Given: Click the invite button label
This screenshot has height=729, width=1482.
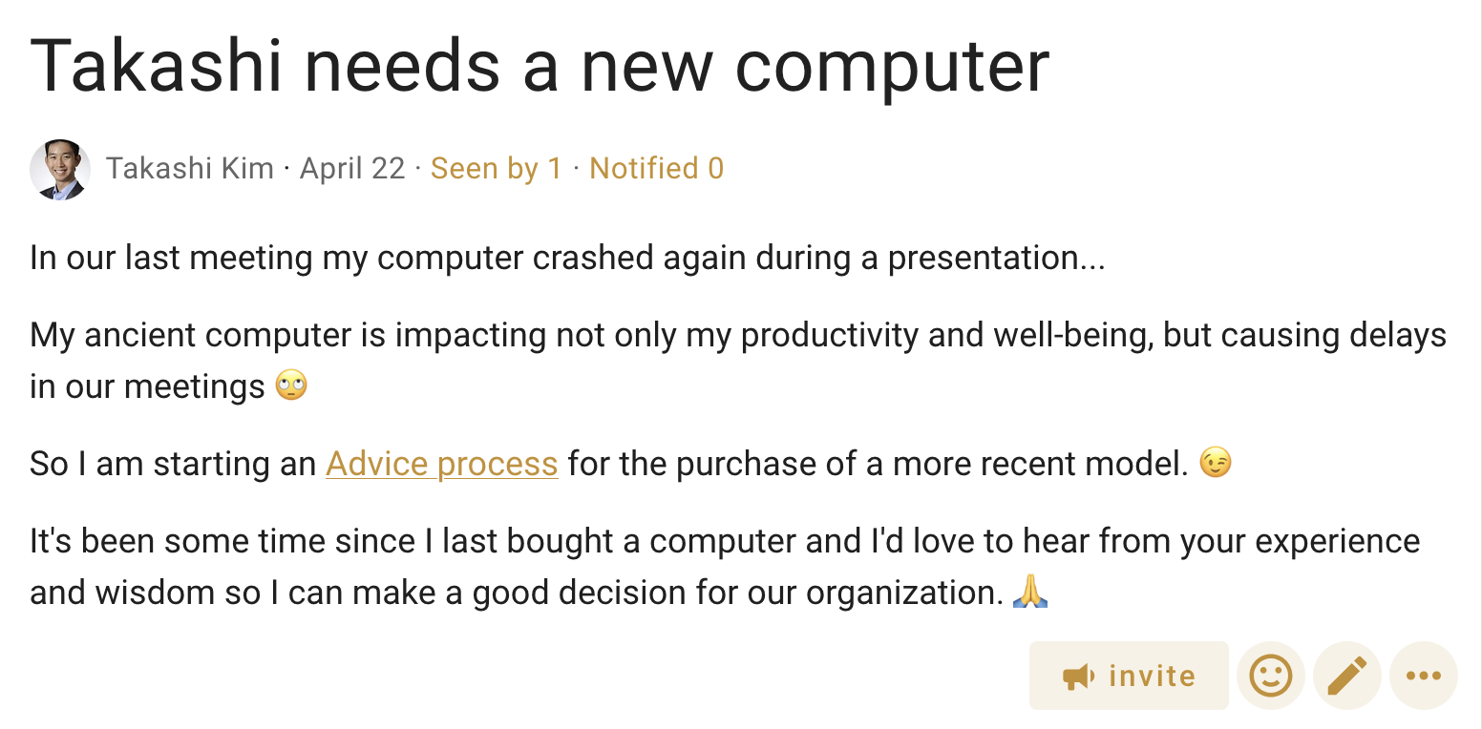Looking at the screenshot, I should tap(1153, 677).
